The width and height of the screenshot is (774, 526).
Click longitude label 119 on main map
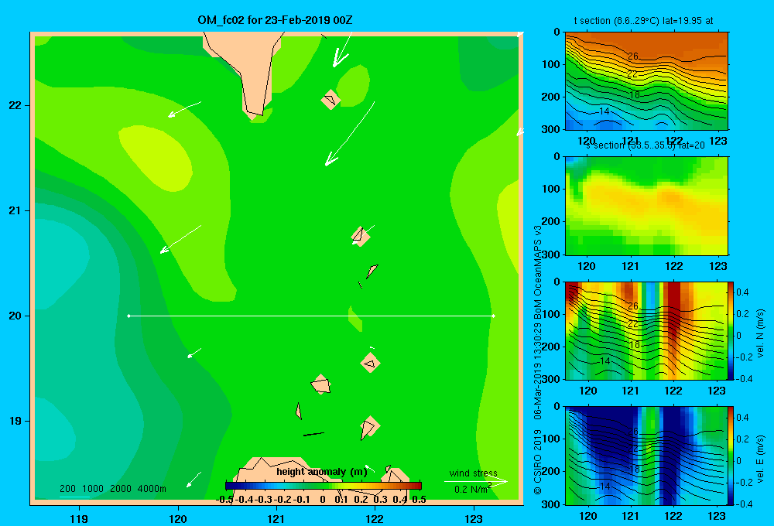coord(79,518)
